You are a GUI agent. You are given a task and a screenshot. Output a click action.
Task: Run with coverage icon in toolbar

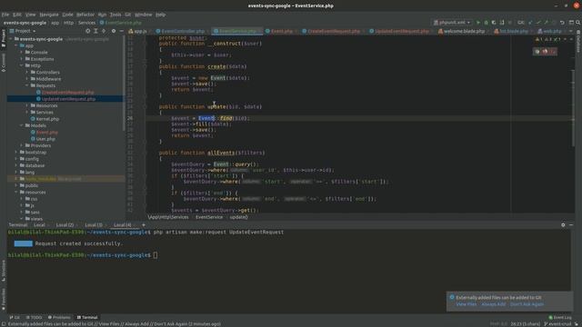point(494,23)
